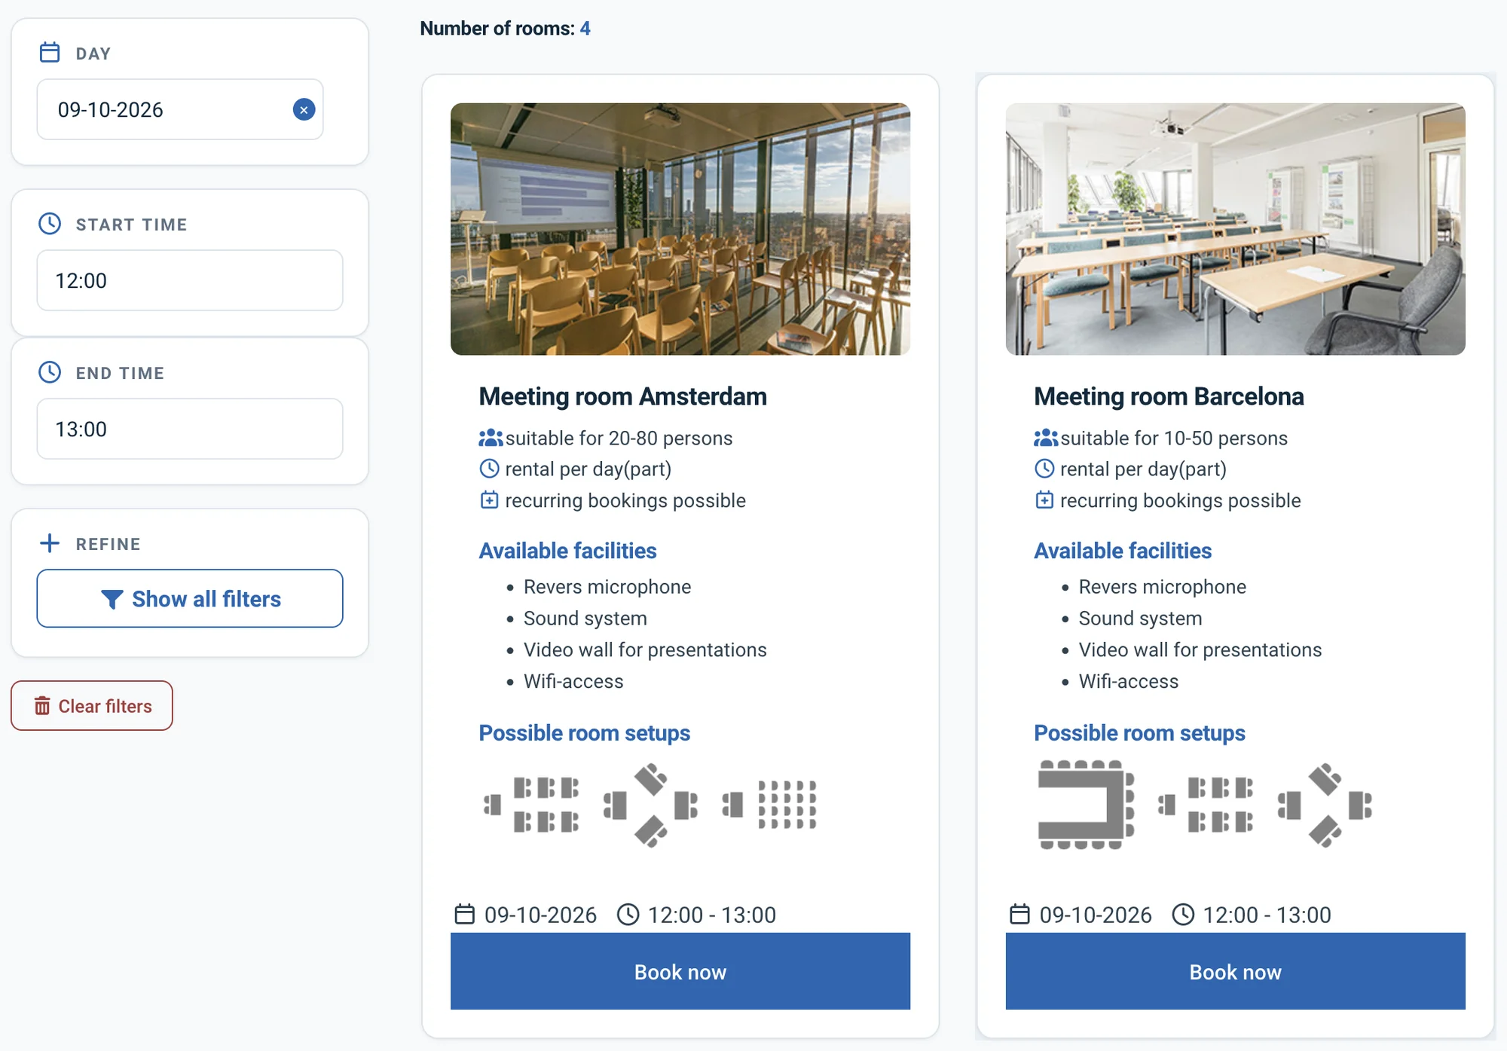Select Barcelona U-shape table setup icon
The width and height of the screenshot is (1507, 1051).
tap(1086, 805)
